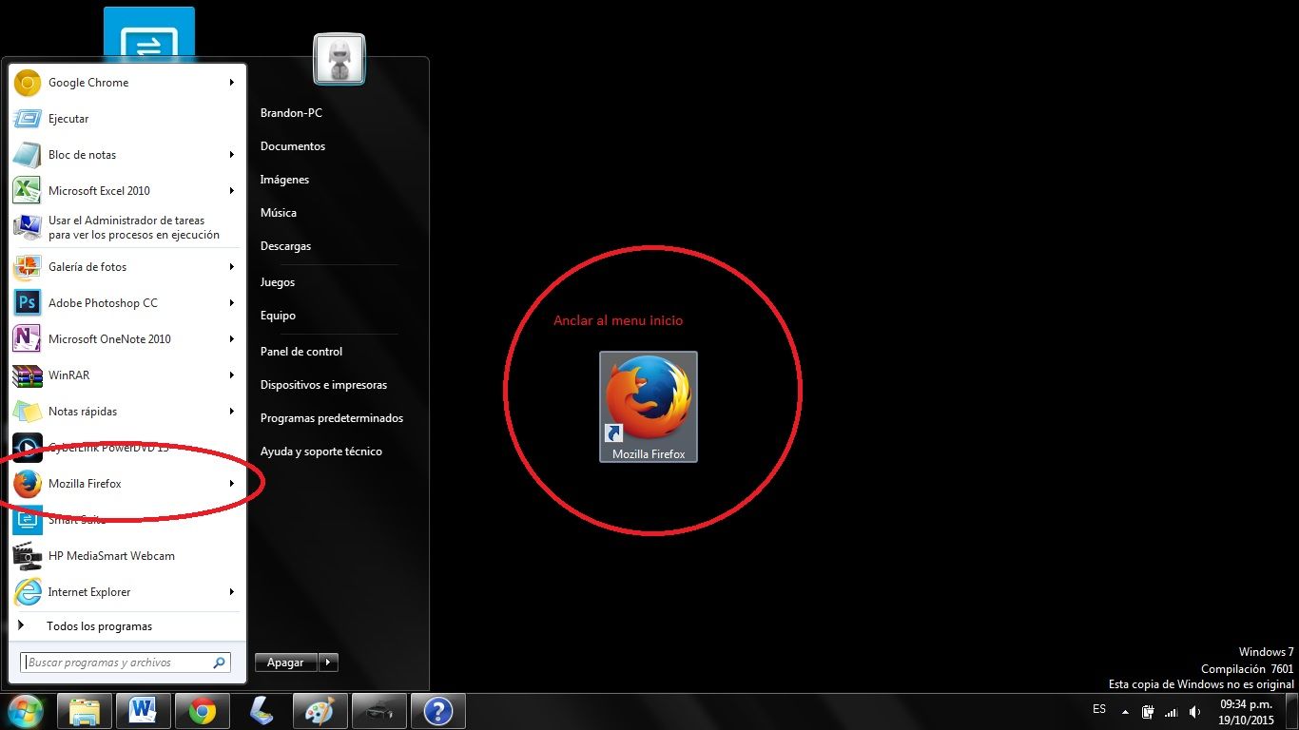Expand Microsoft Excel 2010 jump list arrow
This screenshot has width=1299, height=730.
point(231,191)
